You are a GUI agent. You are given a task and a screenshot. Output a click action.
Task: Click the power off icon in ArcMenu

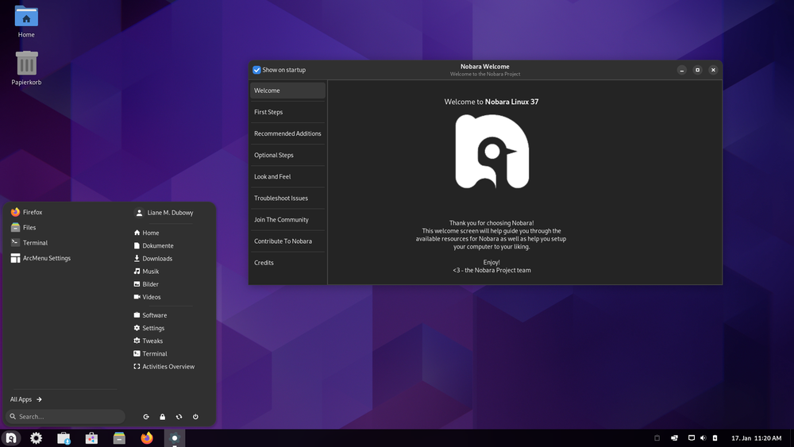[x=195, y=417]
